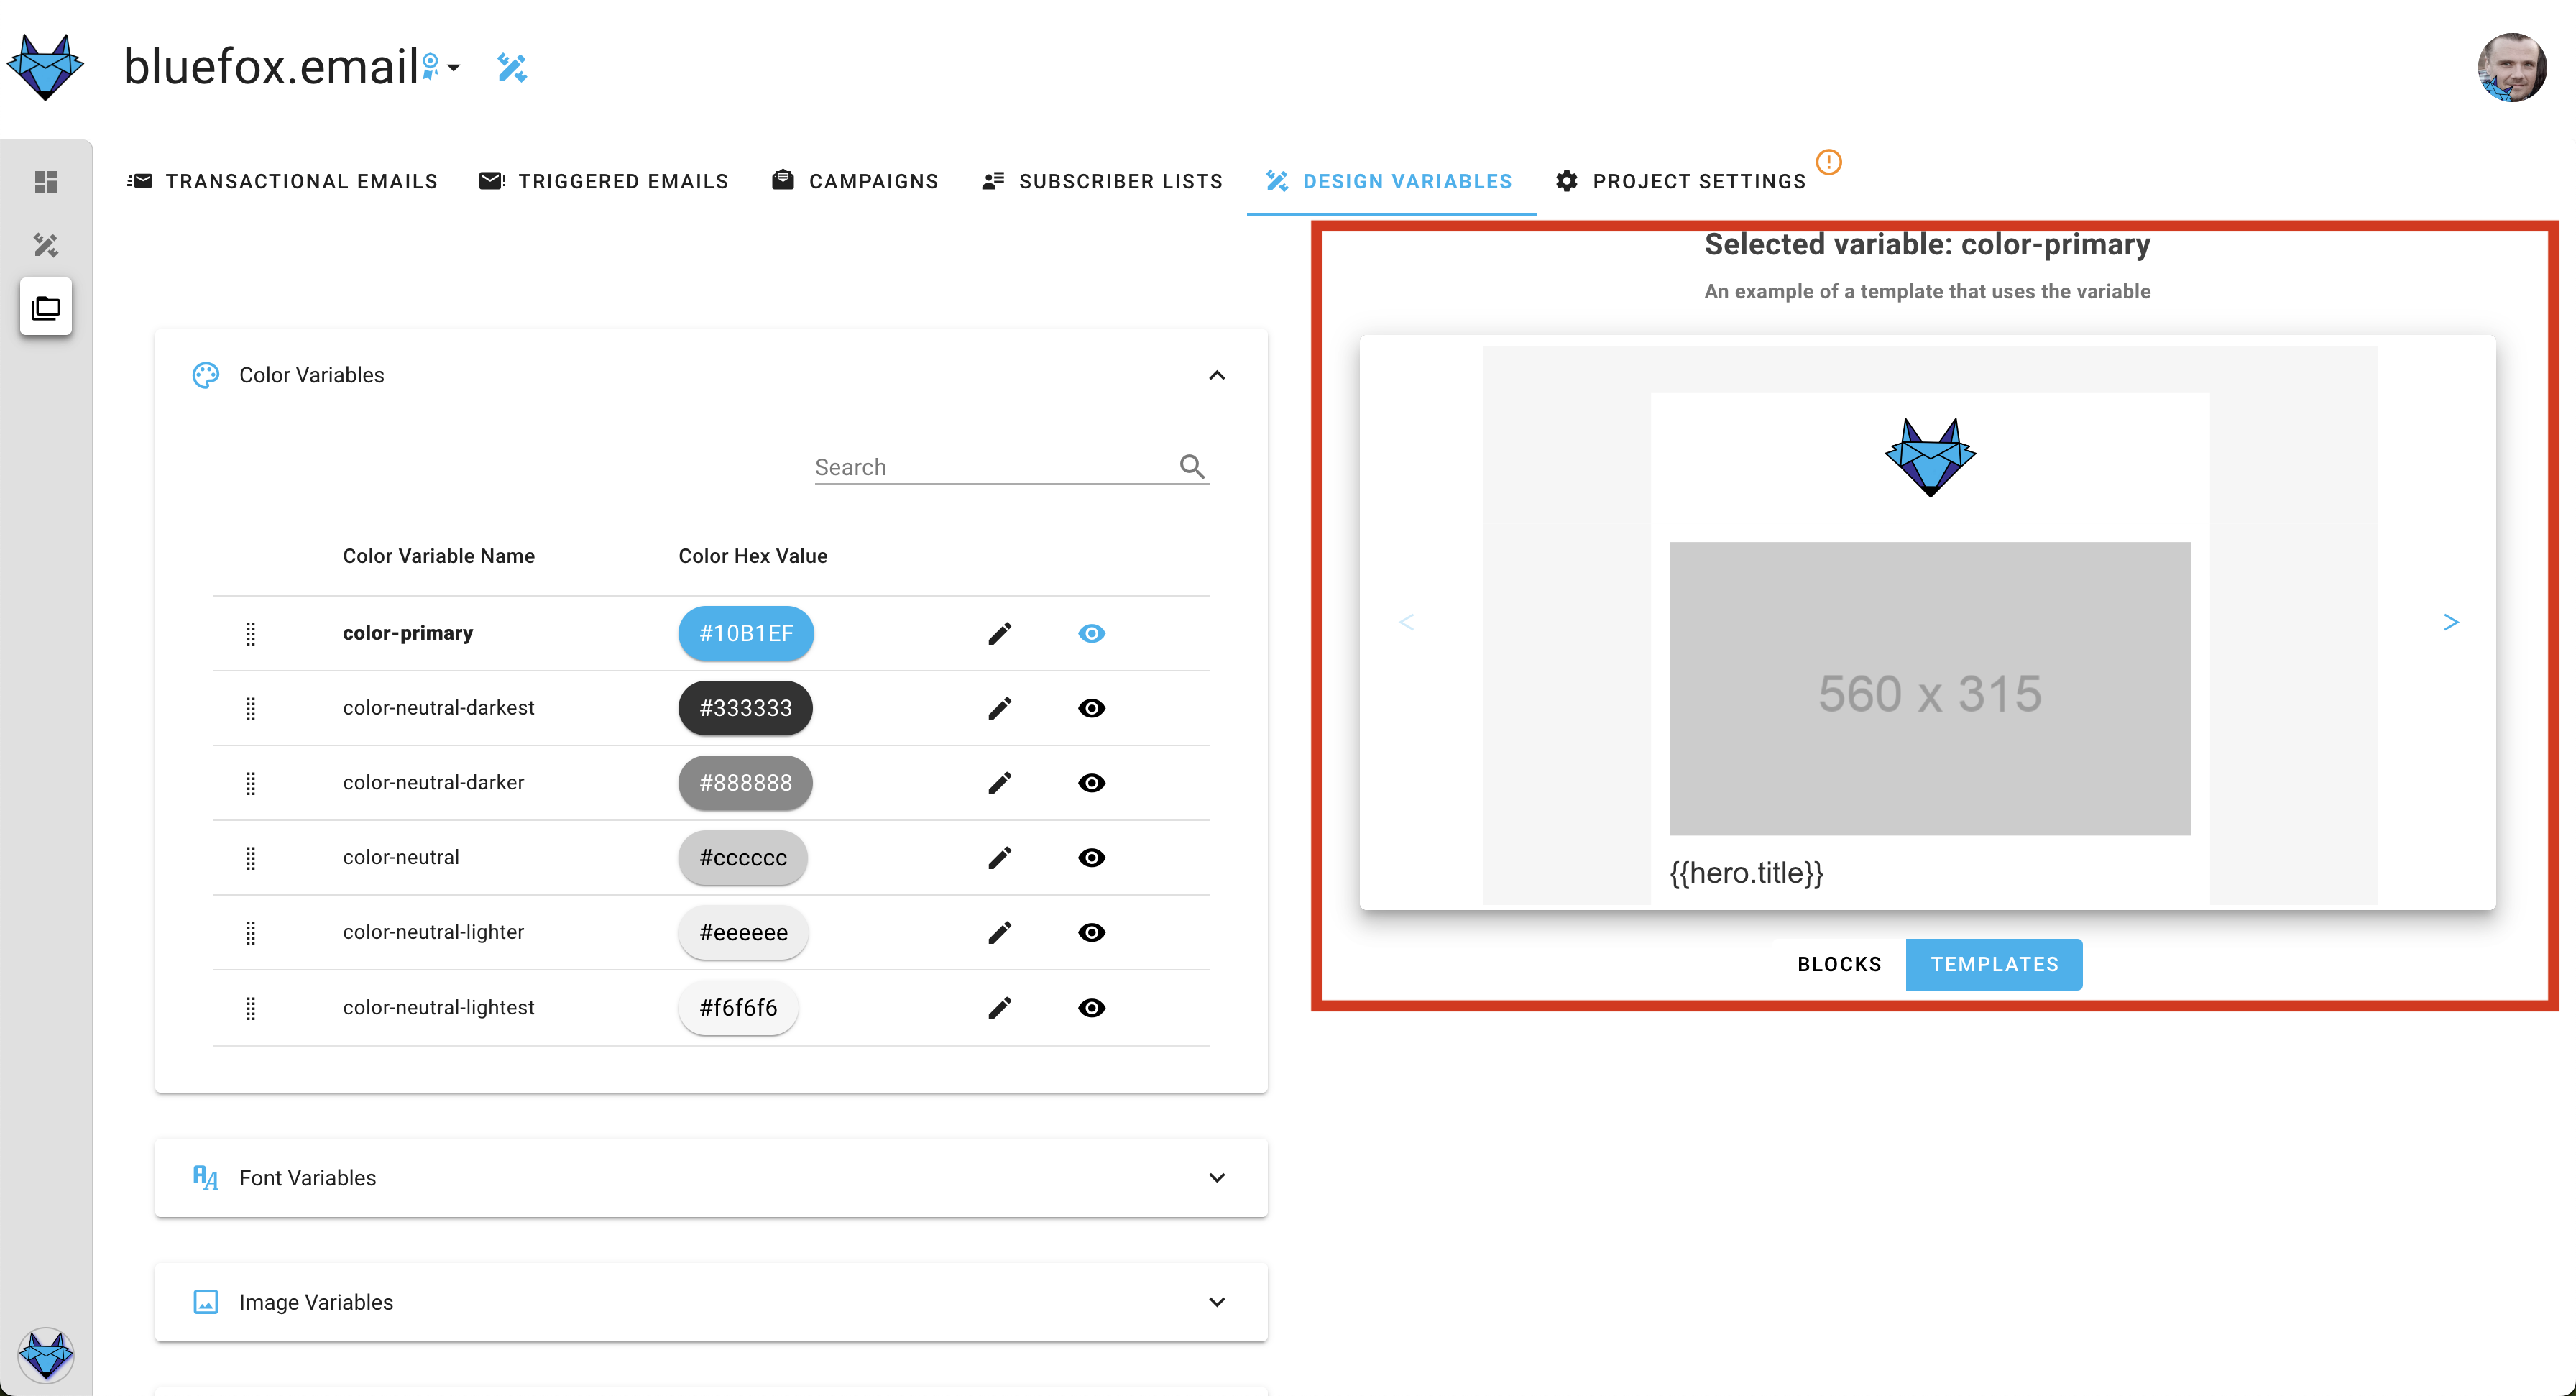Grab the drag handle for color-neutral-darker row
2576x1396 pixels.
(251, 783)
